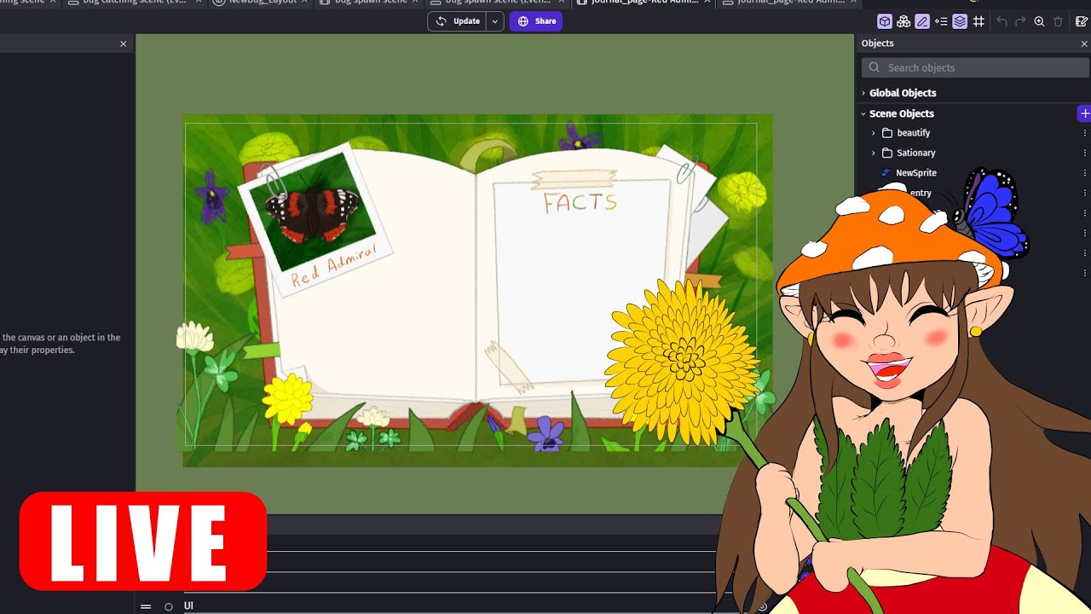Click the undo arrow icon
The image size is (1091, 614).
(1002, 21)
